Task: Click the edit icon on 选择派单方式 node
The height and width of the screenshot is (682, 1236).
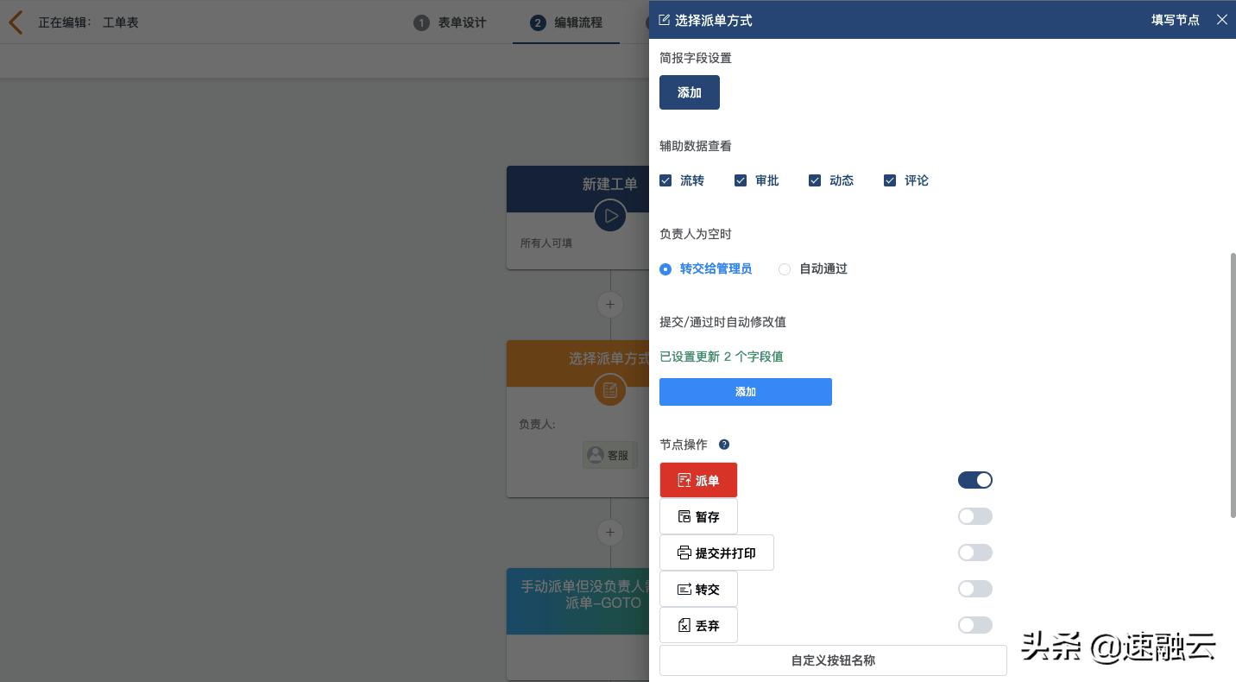Action: click(610, 389)
